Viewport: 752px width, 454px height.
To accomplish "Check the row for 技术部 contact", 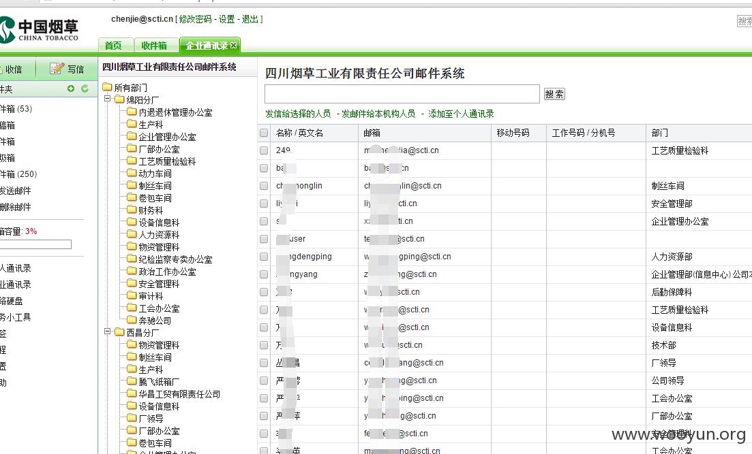I will point(264,345).
